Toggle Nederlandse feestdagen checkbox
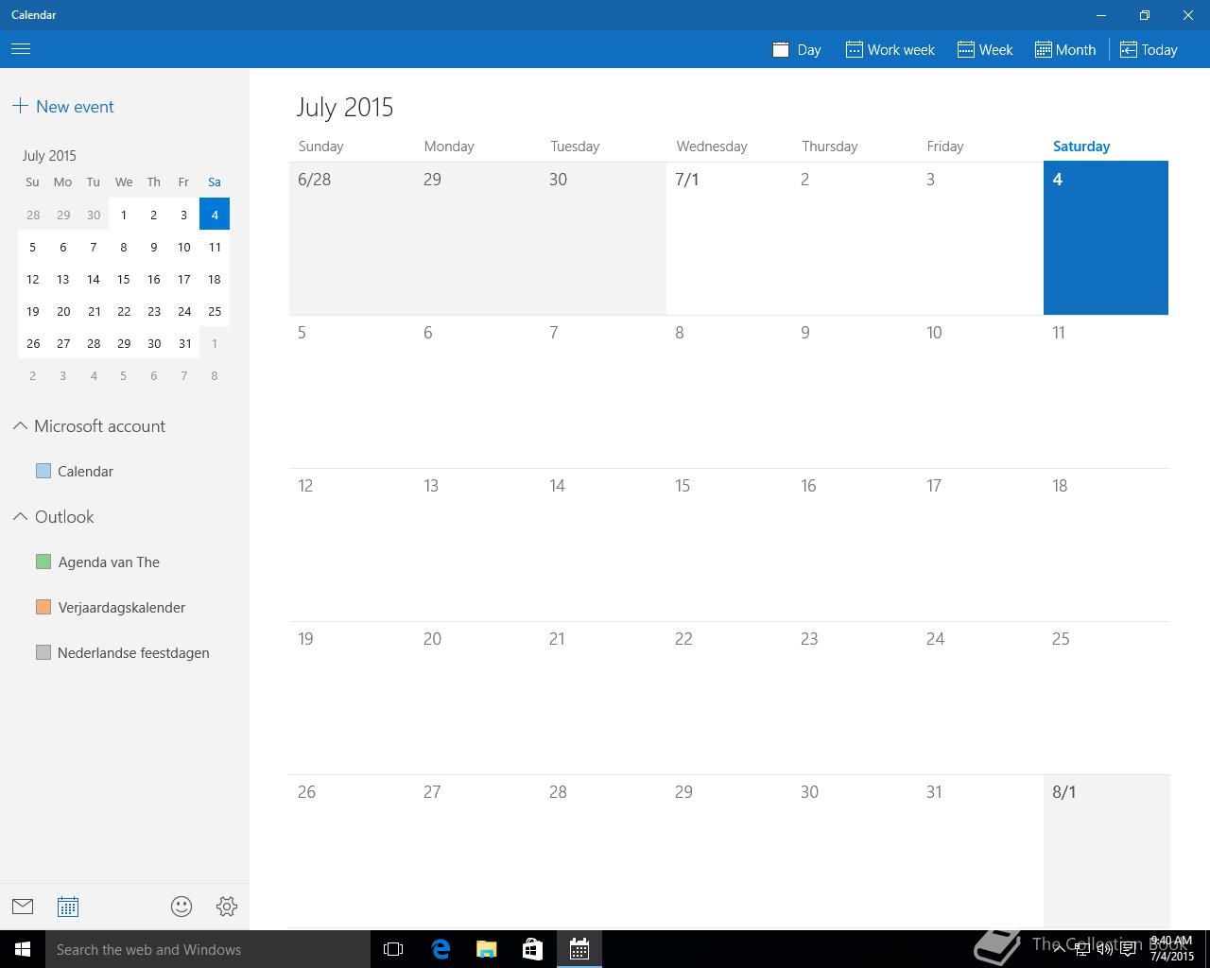The height and width of the screenshot is (968, 1210). [43, 652]
